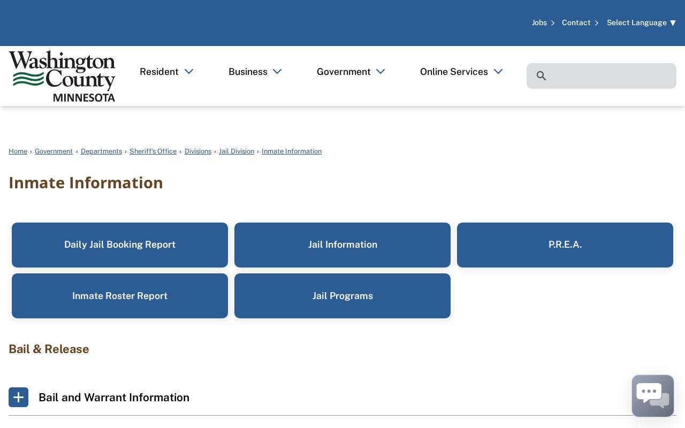This screenshot has height=428, width=685.
Task: Go to Jail Division breadcrumb link
Action: pos(237,151)
